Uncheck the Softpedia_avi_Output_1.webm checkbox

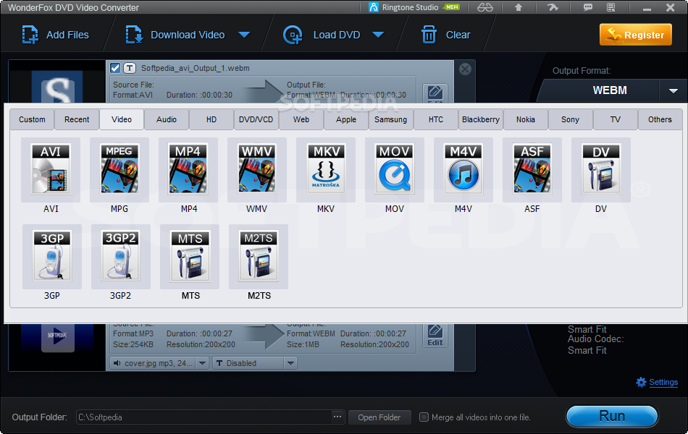click(115, 68)
